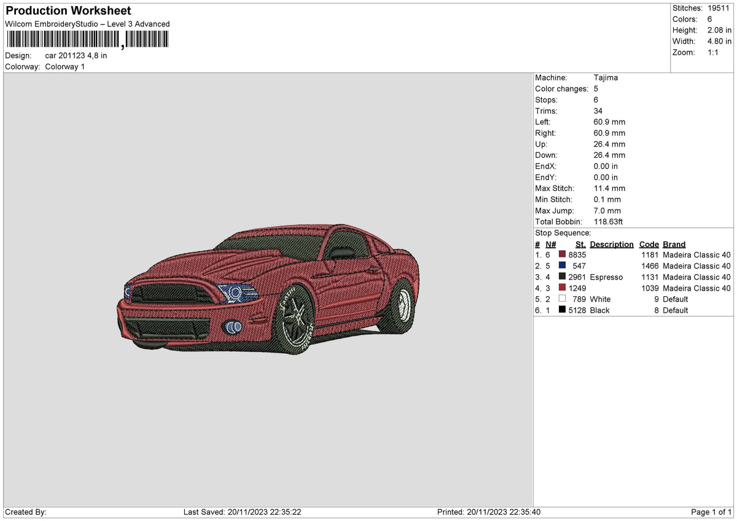This screenshot has height=521, width=737.
Task: Click the stitch count 547
Action: tap(580, 265)
